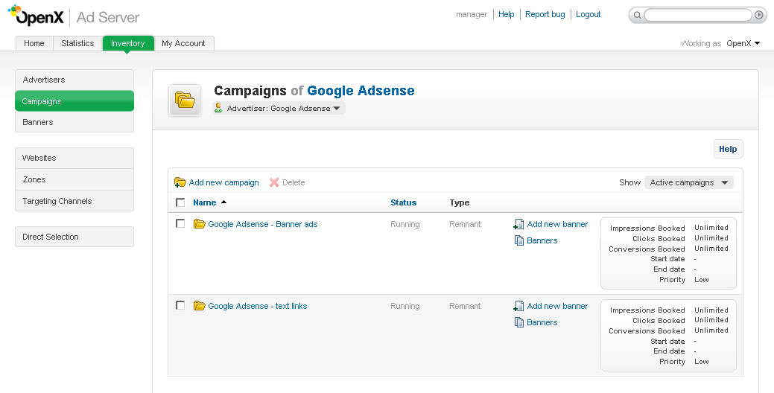The image size is (774, 393).
Task: Click the magnifier icon in search box
Action: coord(637,16)
